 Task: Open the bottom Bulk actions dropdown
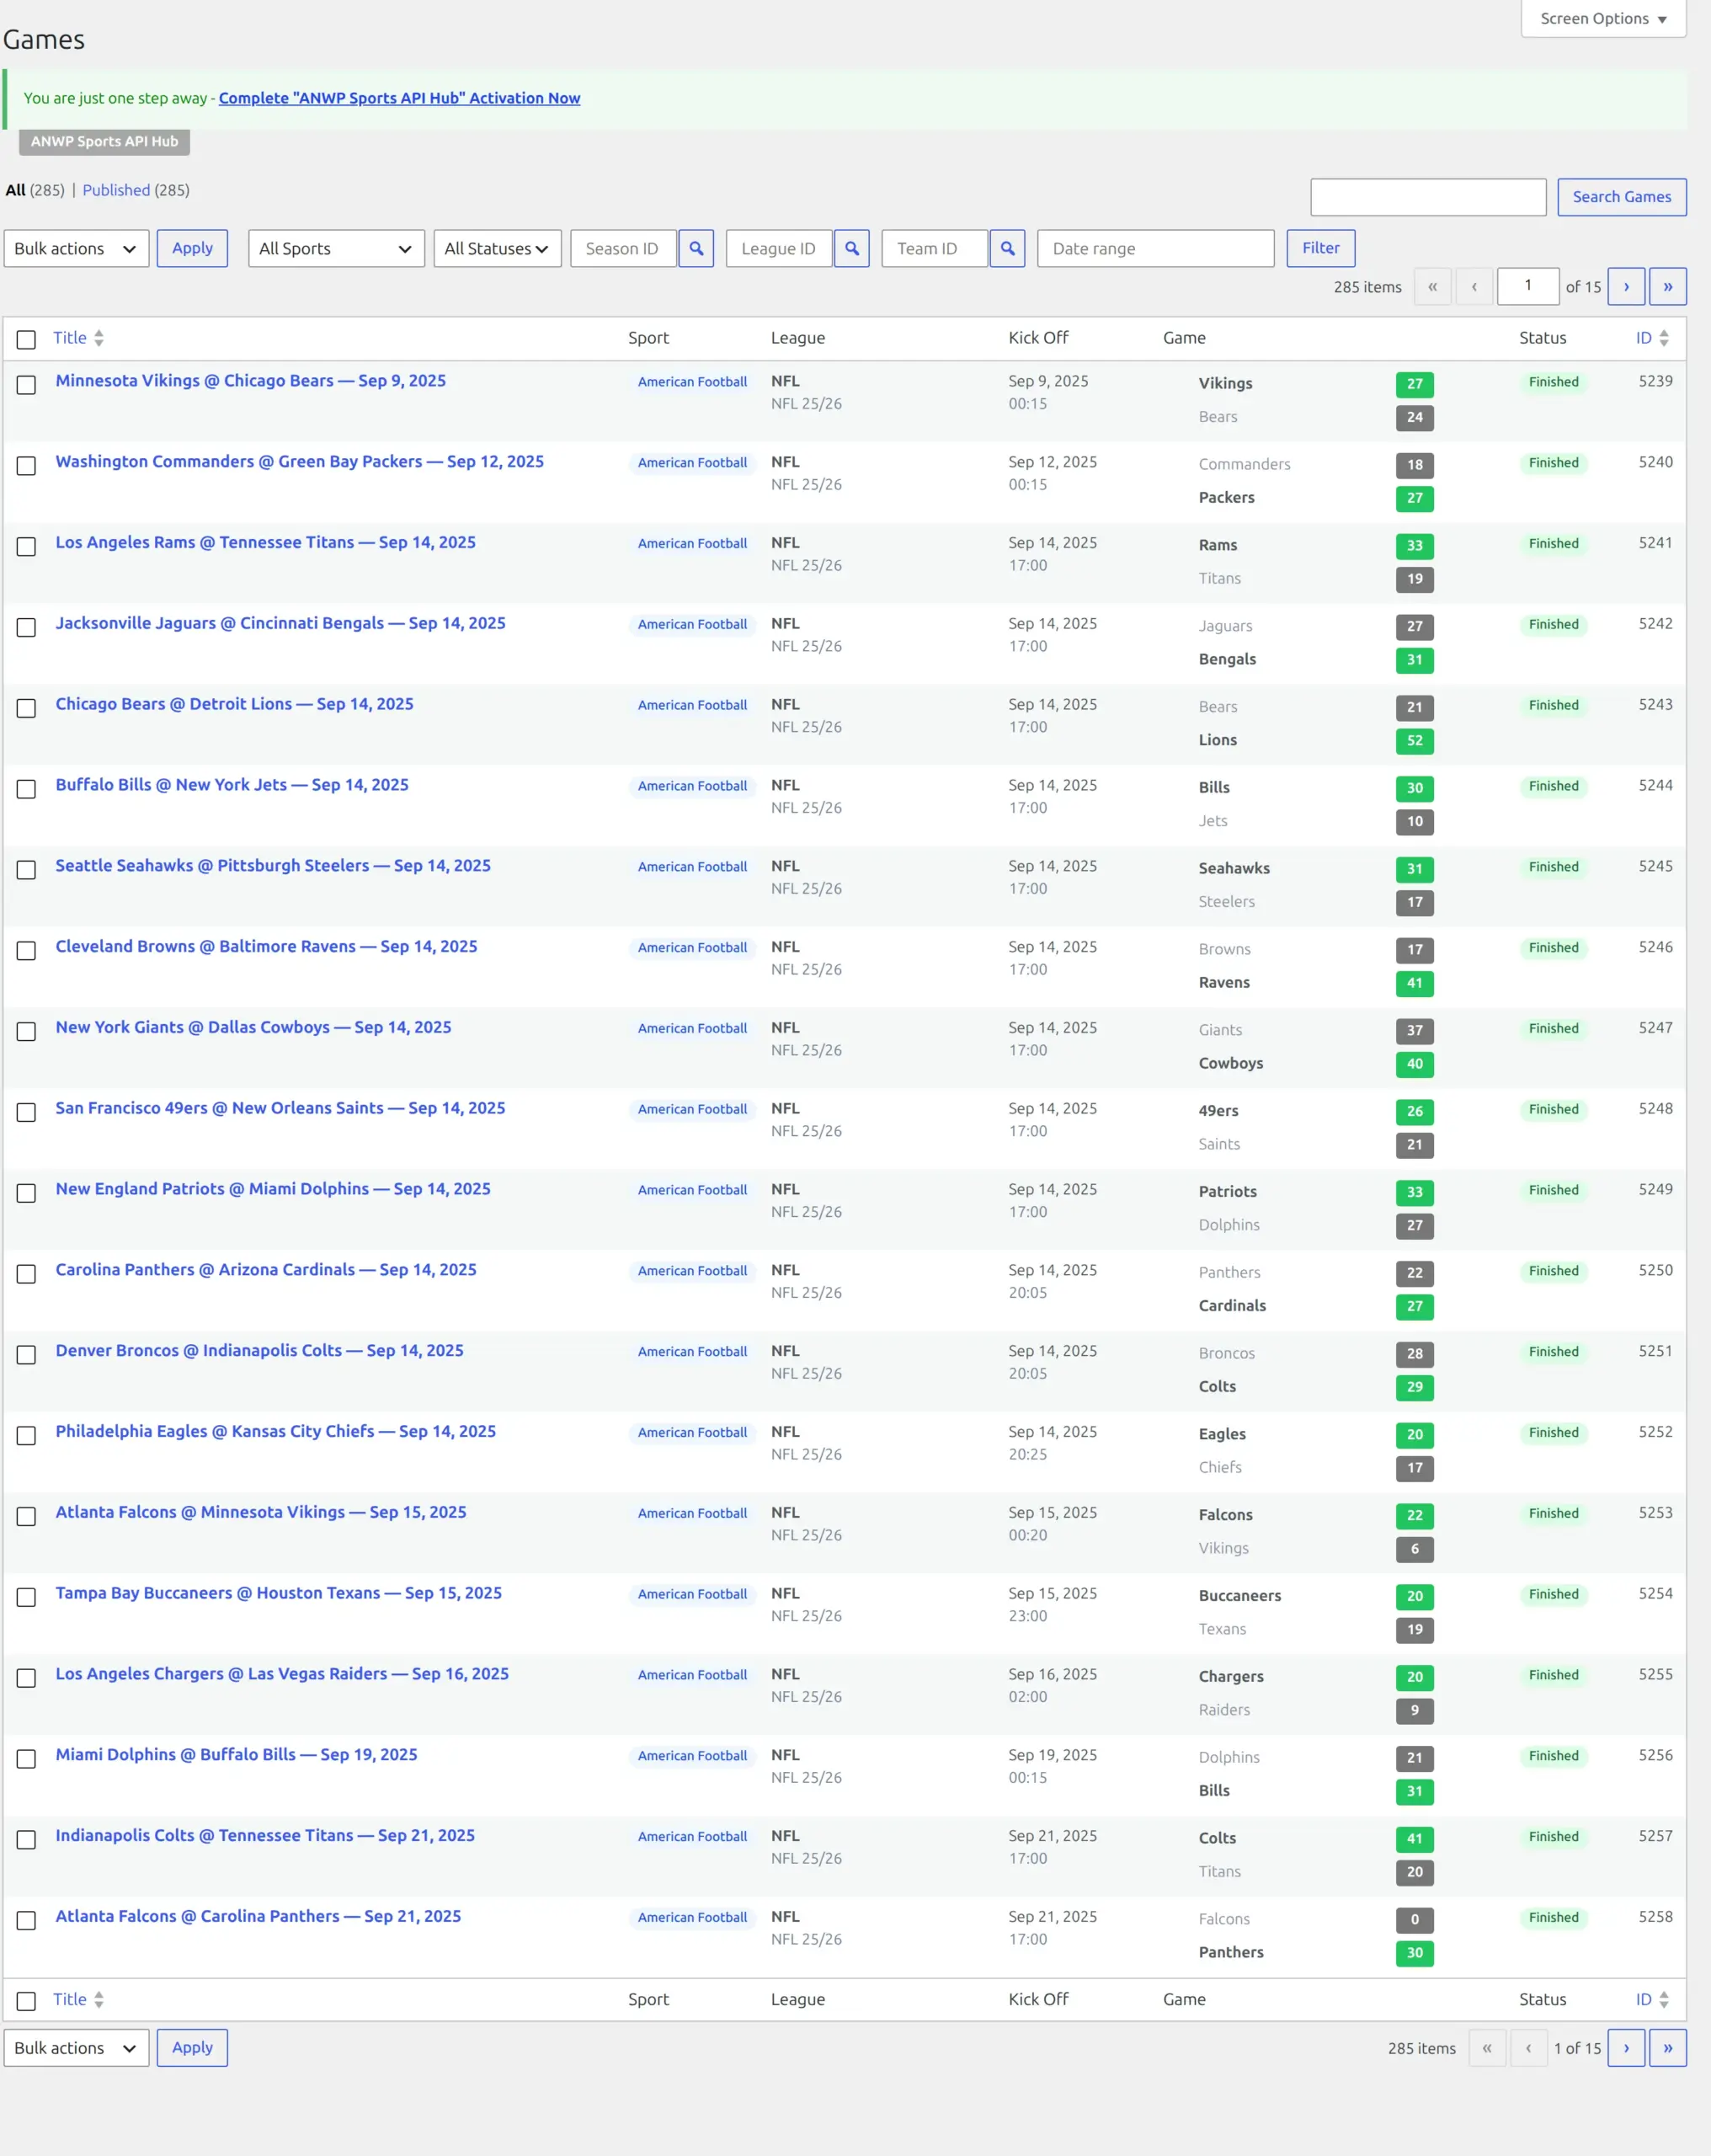[x=76, y=2047]
